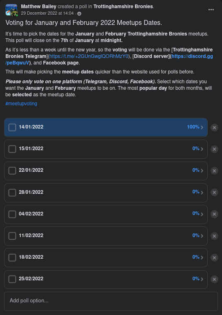
Task: Open Trottinghamshire Bronies group name link
Action: click(x=123, y=7)
